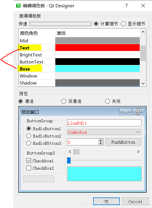
Task: Click the spinbox down arrow
Action: 101,143
